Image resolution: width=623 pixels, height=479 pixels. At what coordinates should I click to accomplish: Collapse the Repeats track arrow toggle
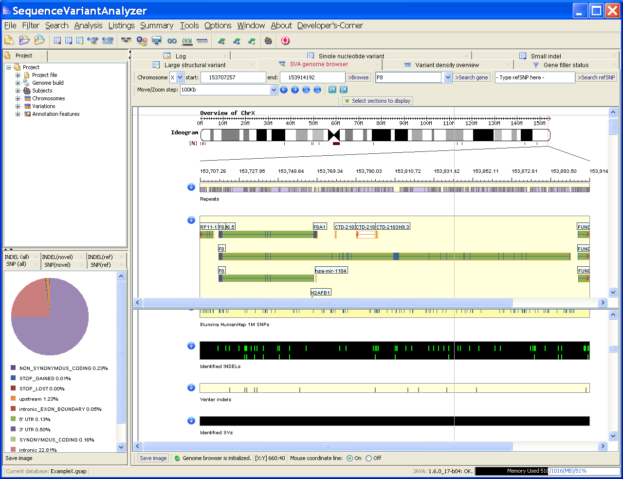(191, 187)
